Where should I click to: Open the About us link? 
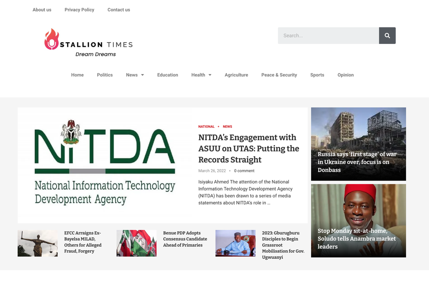pos(42,10)
